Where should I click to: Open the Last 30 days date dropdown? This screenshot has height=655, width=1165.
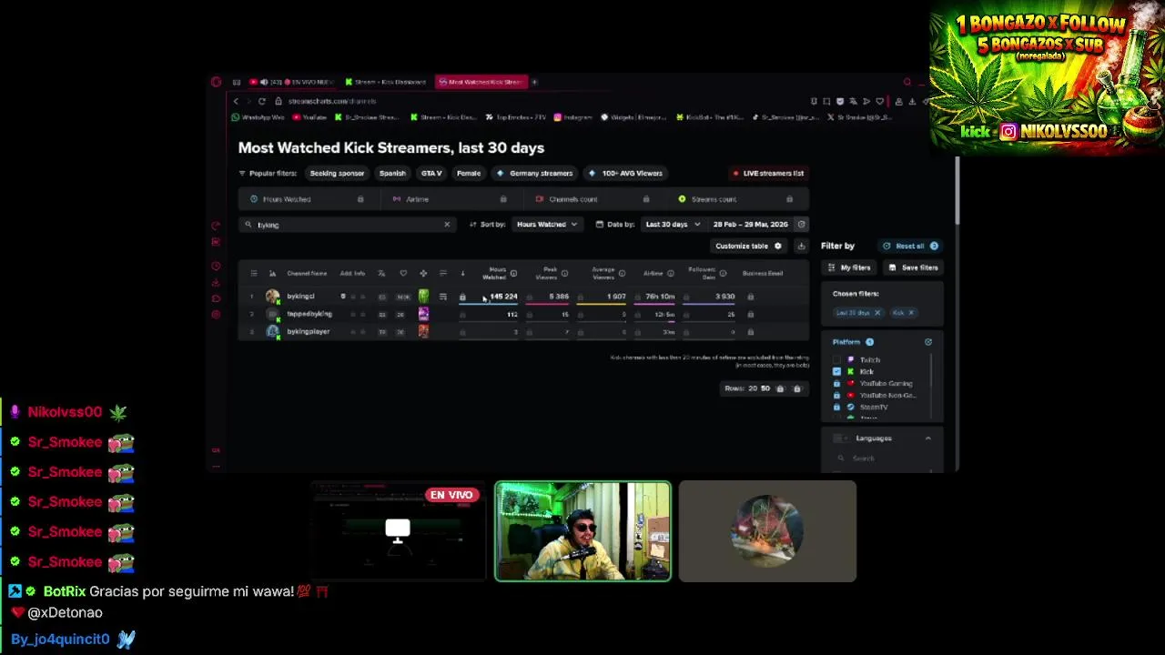coord(673,224)
